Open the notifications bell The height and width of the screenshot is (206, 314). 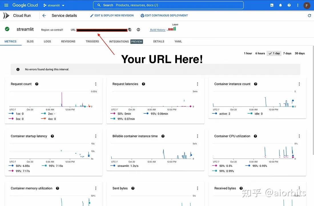[280, 5]
